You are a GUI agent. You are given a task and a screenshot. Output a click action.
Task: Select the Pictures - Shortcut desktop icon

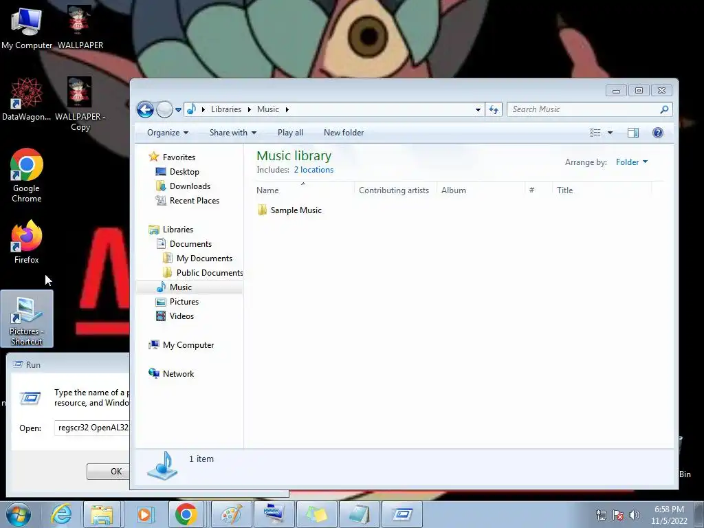tap(27, 319)
